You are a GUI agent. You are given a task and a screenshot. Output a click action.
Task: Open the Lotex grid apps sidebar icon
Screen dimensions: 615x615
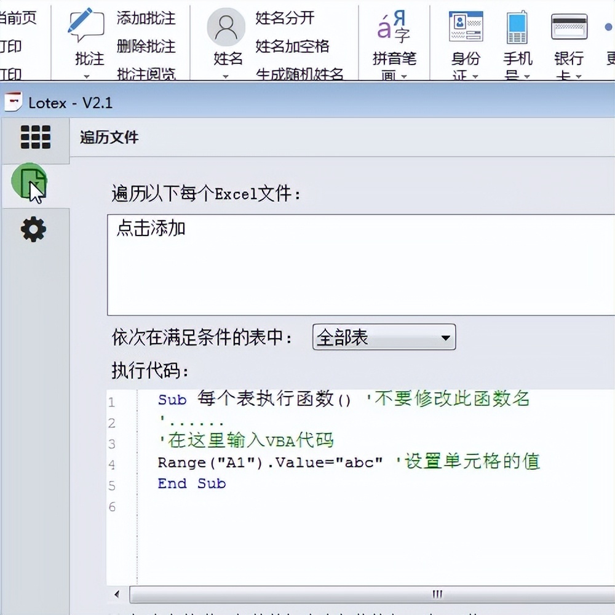tap(35, 137)
